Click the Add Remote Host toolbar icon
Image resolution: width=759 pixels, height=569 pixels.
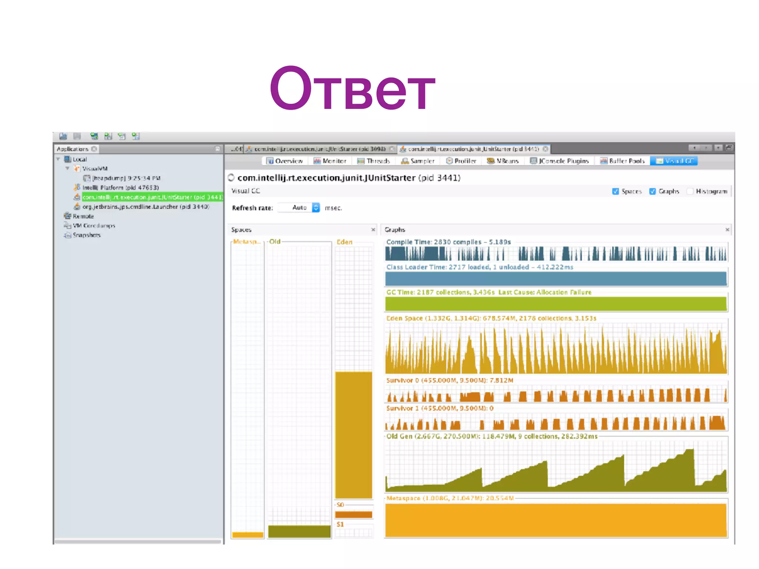(95, 136)
